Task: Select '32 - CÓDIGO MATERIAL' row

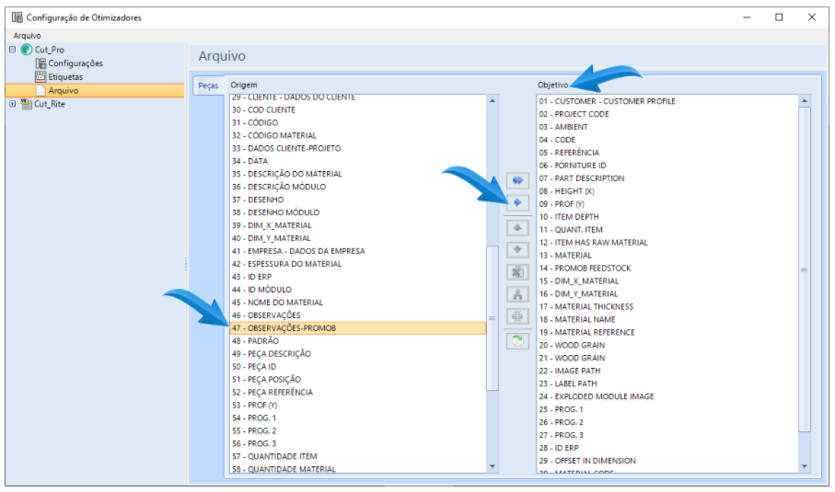Action: click(x=358, y=135)
